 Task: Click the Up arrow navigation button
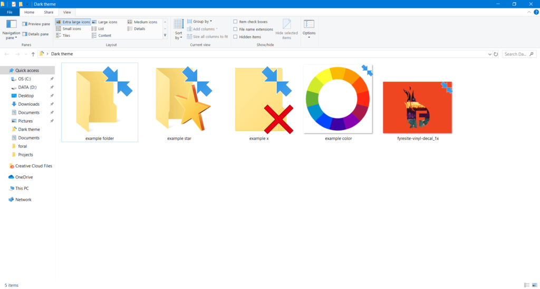pyautogui.click(x=33, y=54)
